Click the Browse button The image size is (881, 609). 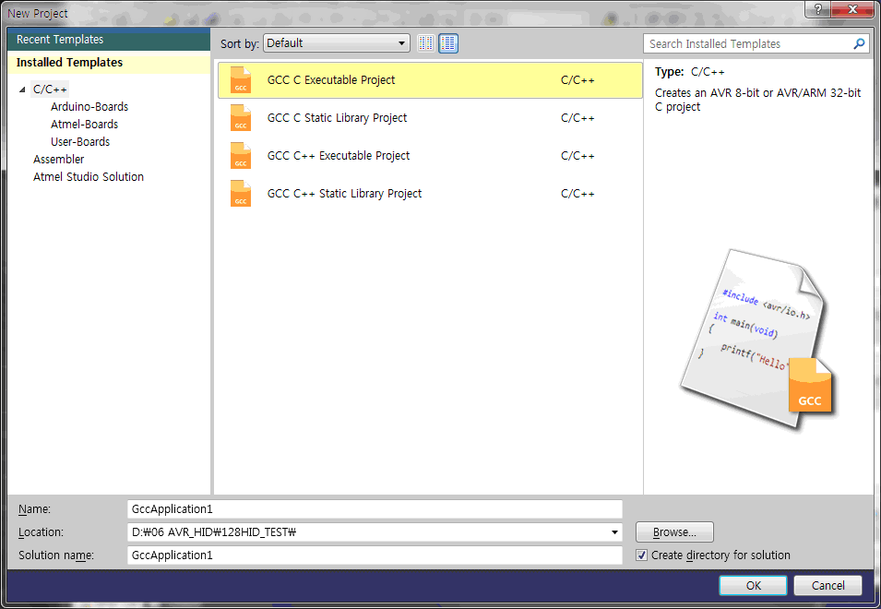click(674, 532)
